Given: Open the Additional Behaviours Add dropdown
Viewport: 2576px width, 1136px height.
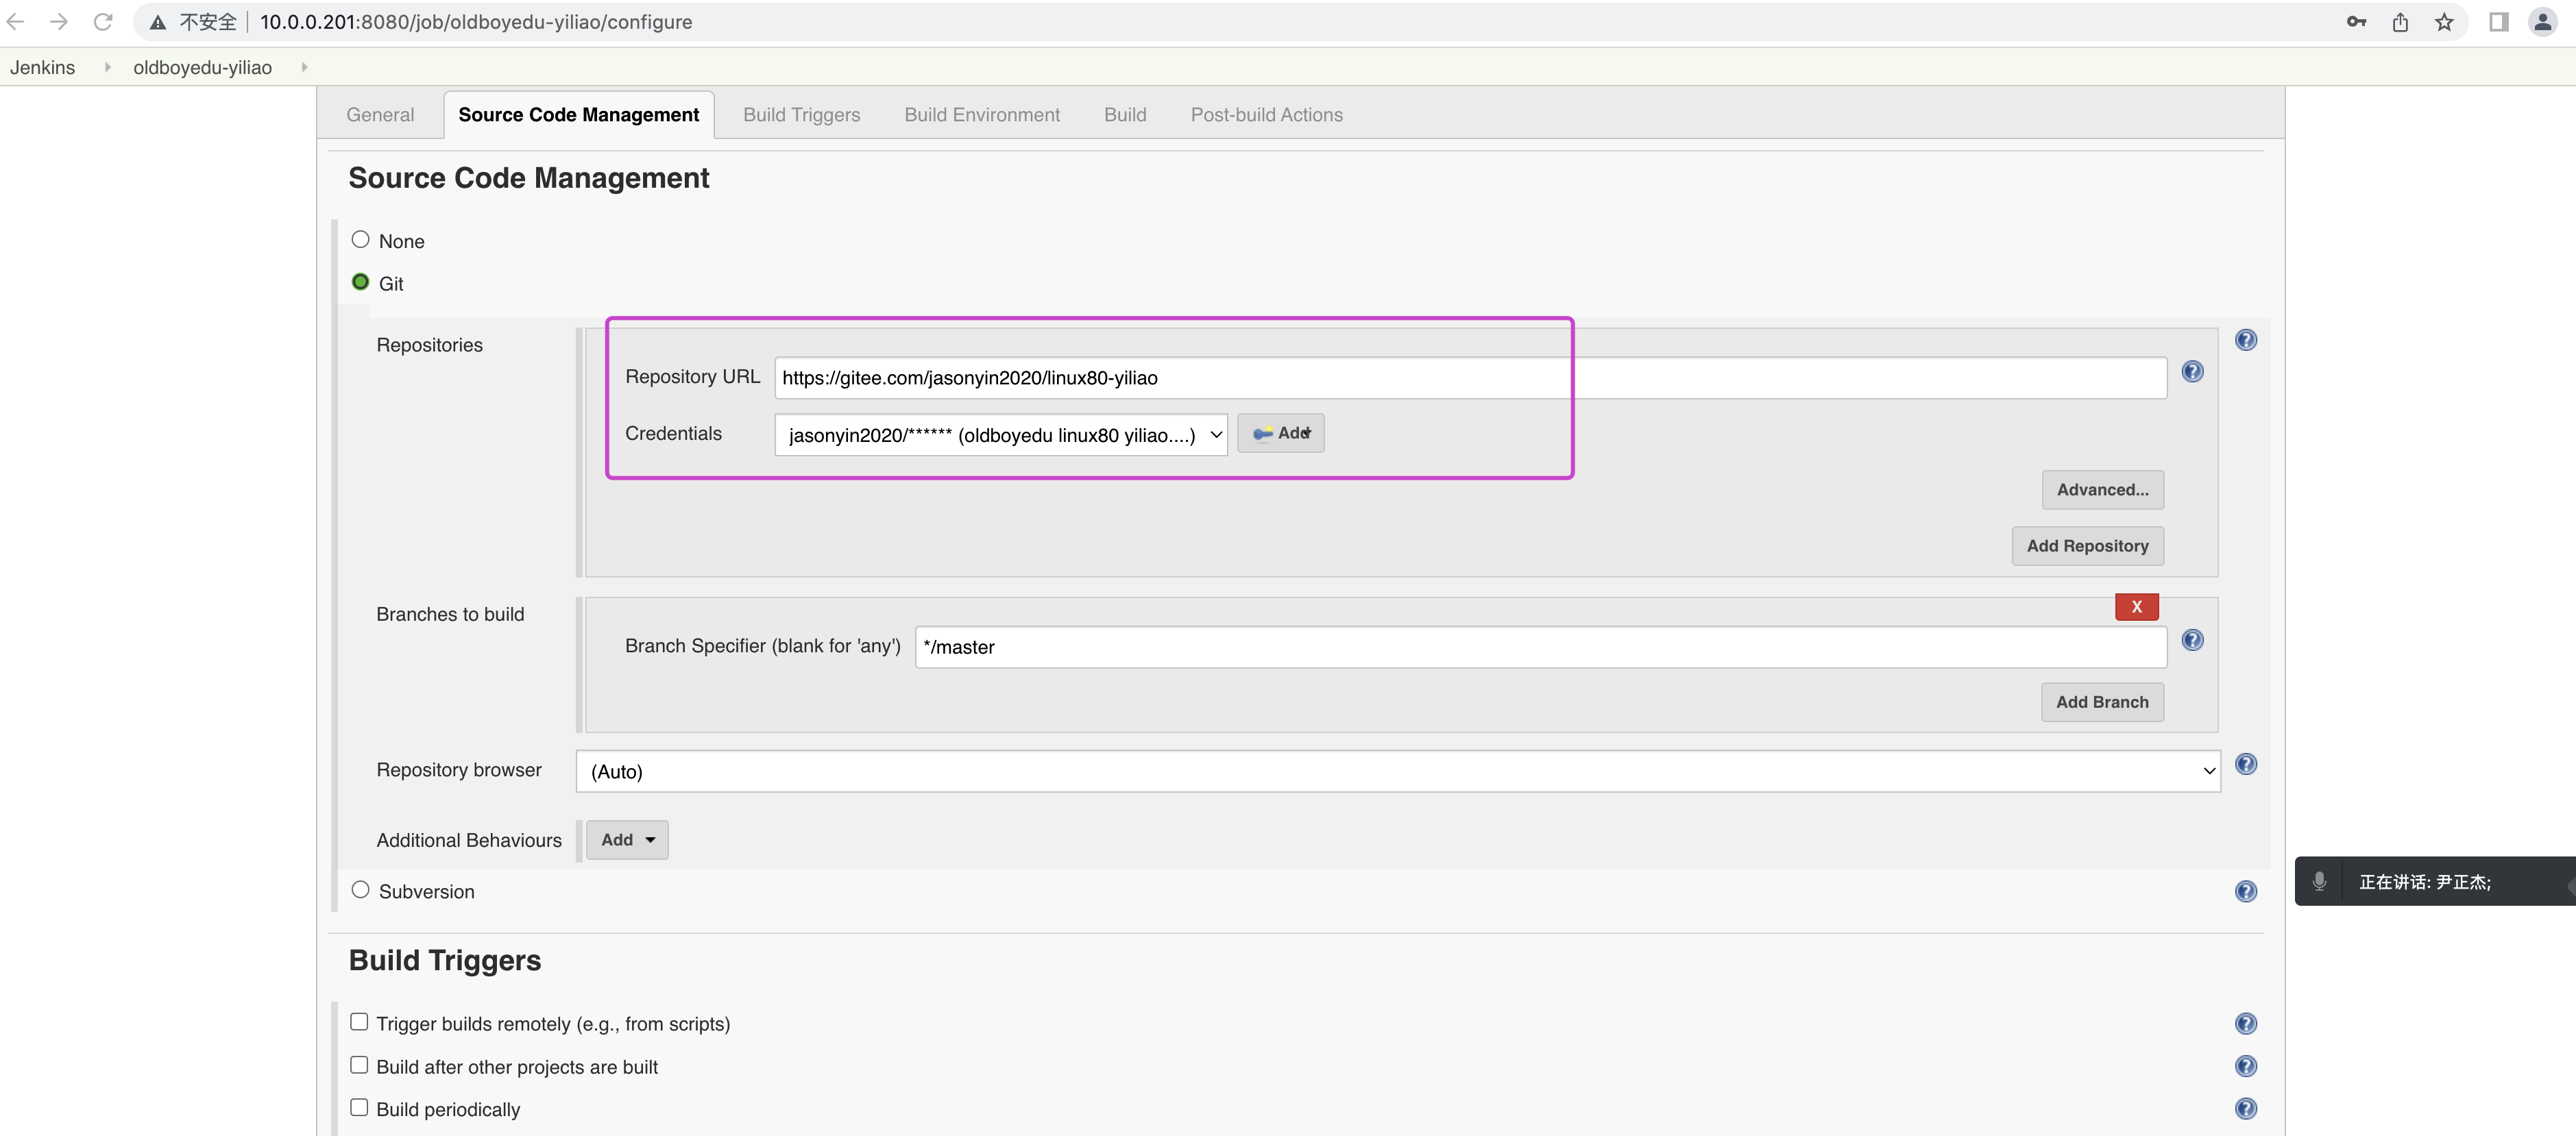Looking at the screenshot, I should [627, 840].
